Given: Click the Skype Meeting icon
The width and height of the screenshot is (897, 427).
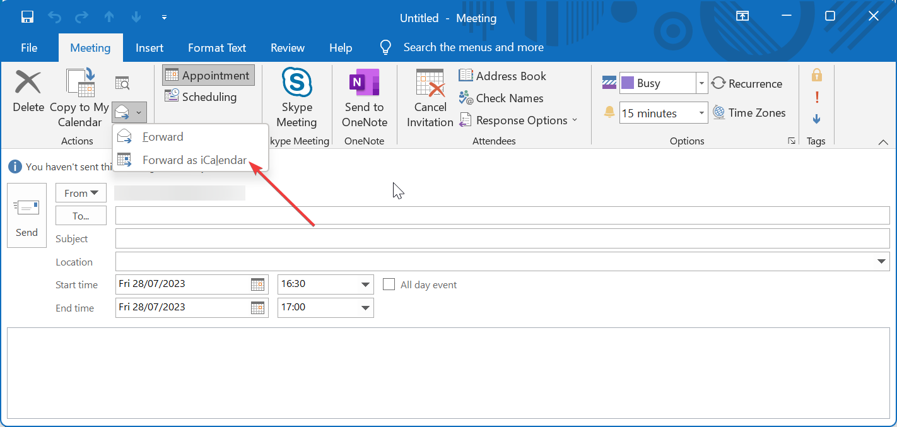Looking at the screenshot, I should coord(296,83).
